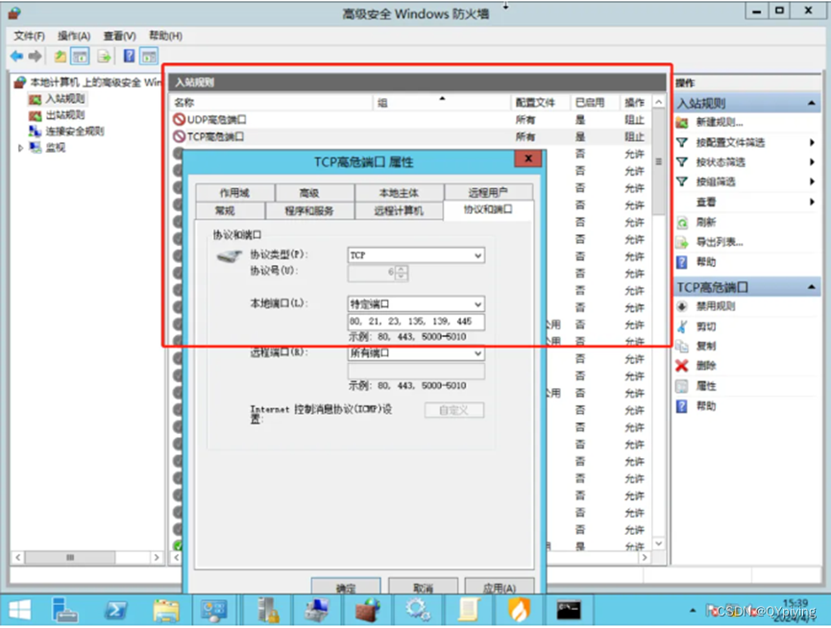The height and width of the screenshot is (628, 831).
Task: Click the gears taskbar icon
Action: click(418, 611)
